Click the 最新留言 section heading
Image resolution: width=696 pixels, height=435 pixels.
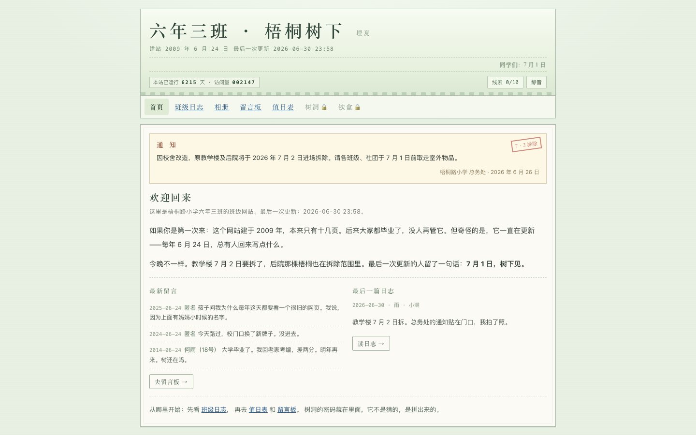click(163, 291)
